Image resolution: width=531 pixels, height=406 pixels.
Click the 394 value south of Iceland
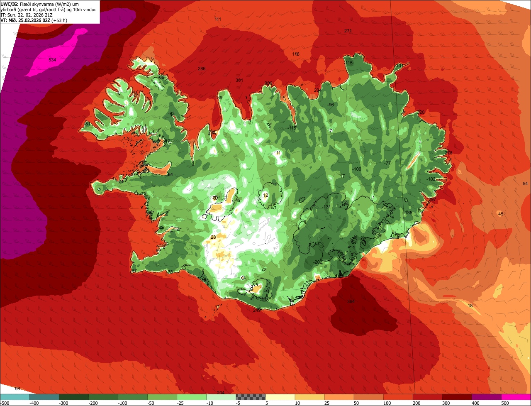click(x=351, y=302)
